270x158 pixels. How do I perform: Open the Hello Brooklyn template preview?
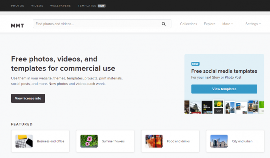[x=207, y=107]
